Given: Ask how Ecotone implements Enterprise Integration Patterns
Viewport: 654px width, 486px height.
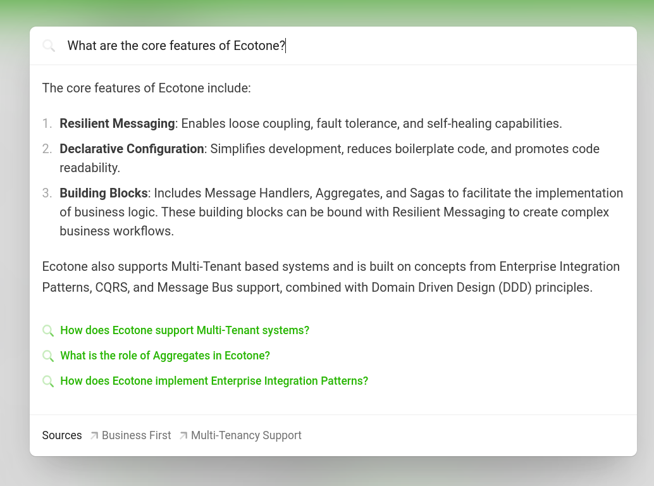Looking at the screenshot, I should pos(214,381).
